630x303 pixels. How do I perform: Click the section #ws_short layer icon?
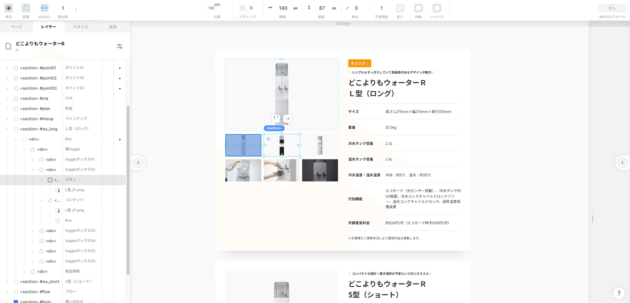pos(16,282)
